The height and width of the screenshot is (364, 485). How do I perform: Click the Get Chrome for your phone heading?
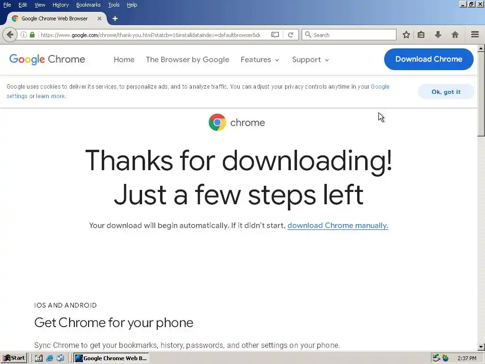(x=114, y=322)
